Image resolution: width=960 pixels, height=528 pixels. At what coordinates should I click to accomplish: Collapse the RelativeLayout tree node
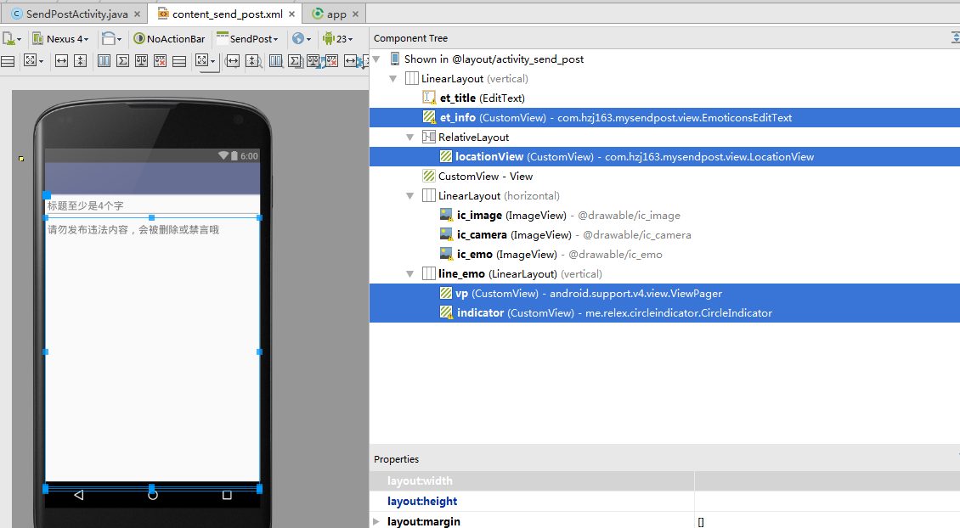coord(410,138)
